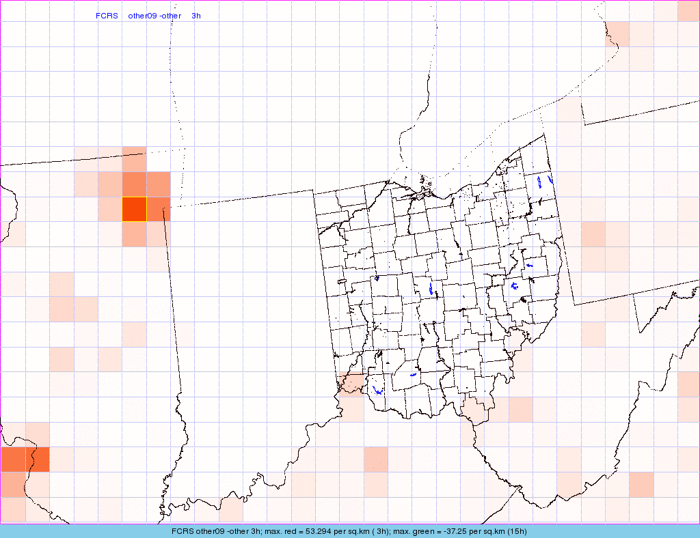Select the blue lake in central Ohio
The width and height of the screenshot is (700, 538).
pyautogui.click(x=431, y=291)
